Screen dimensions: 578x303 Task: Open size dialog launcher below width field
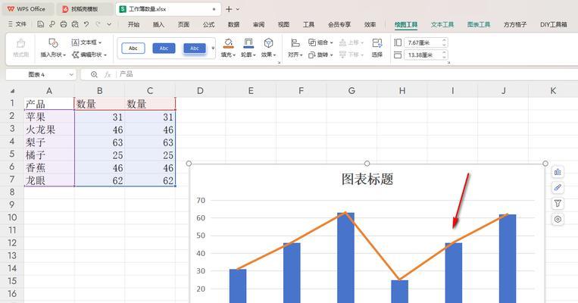click(448, 63)
